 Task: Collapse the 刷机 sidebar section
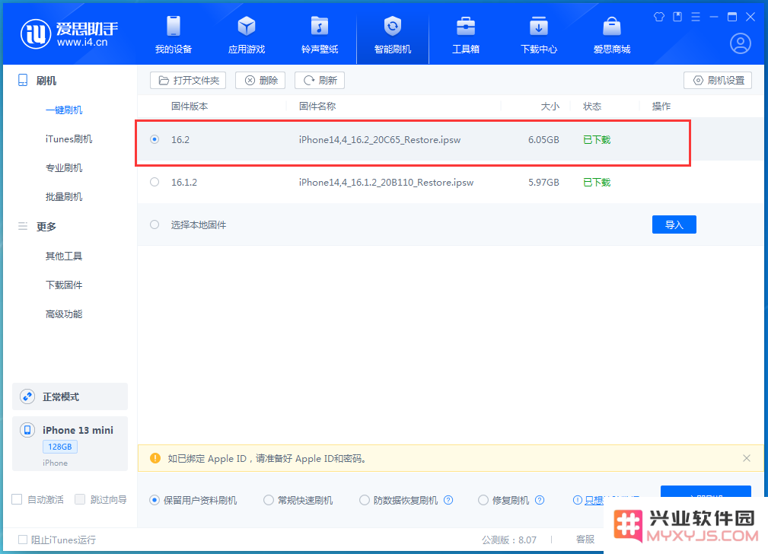click(x=46, y=81)
